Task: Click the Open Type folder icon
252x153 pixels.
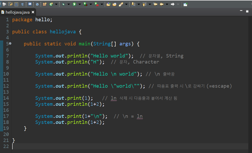Action: tap(109, 4)
